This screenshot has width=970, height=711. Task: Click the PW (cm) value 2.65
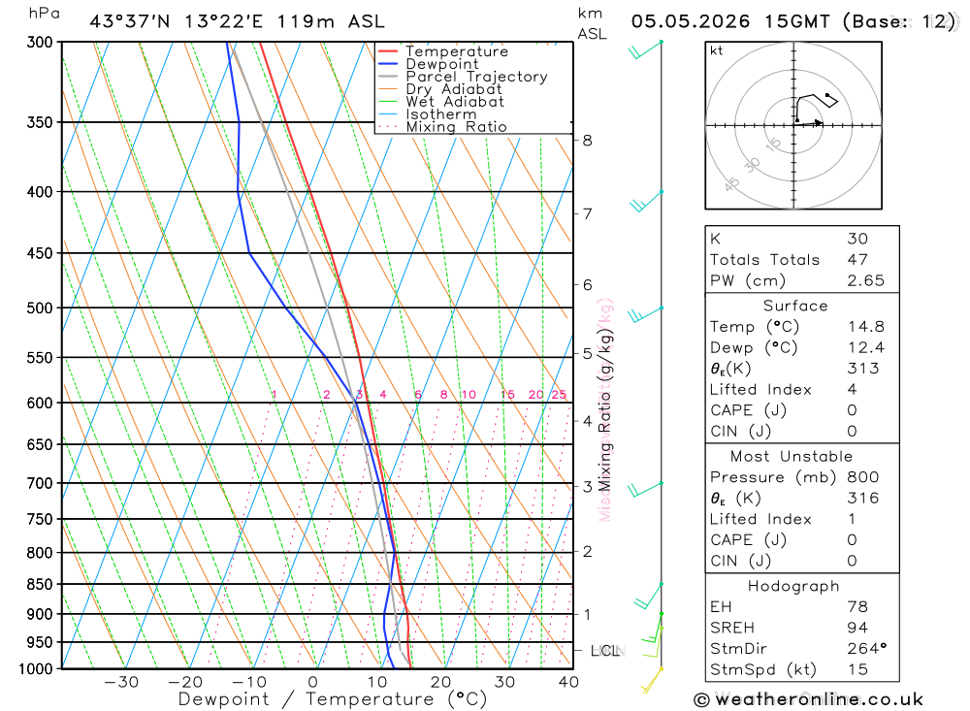[865, 281]
